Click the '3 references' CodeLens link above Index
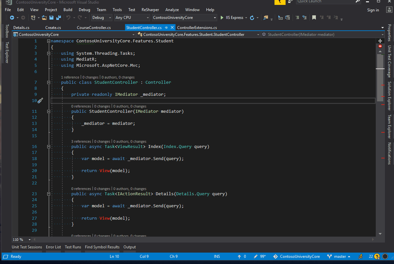 click(x=81, y=141)
